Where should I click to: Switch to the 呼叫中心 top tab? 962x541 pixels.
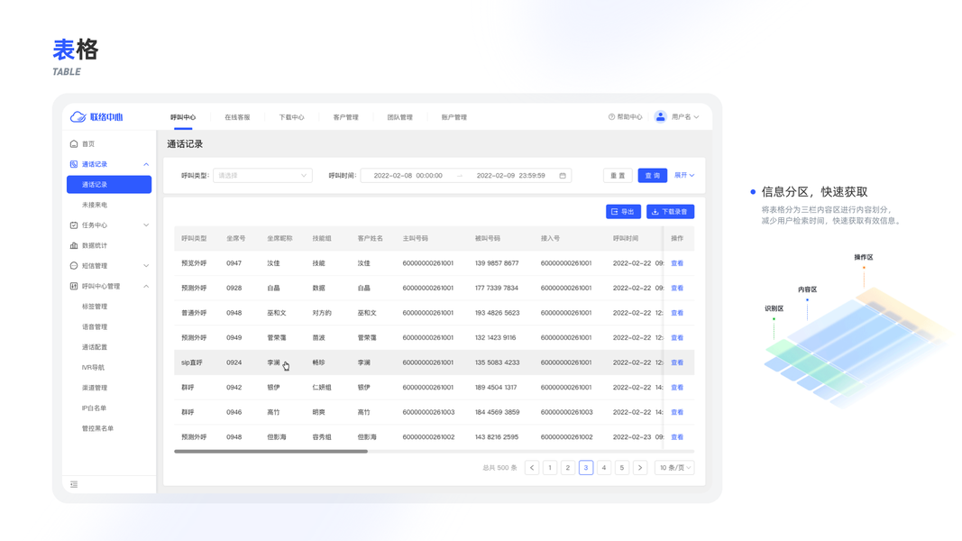183,117
